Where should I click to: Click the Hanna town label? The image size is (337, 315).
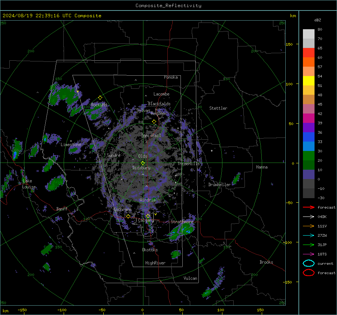coord(262,167)
